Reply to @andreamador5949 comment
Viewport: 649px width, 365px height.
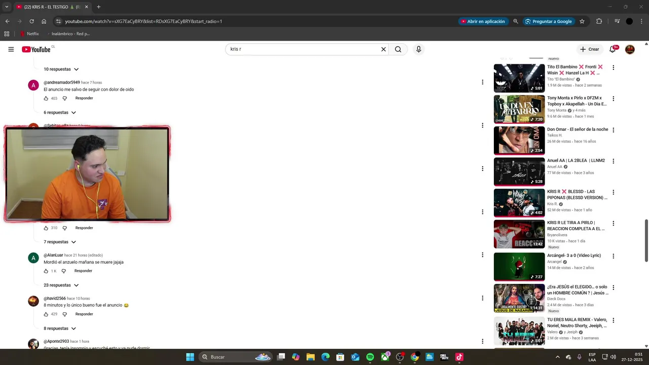point(84,98)
